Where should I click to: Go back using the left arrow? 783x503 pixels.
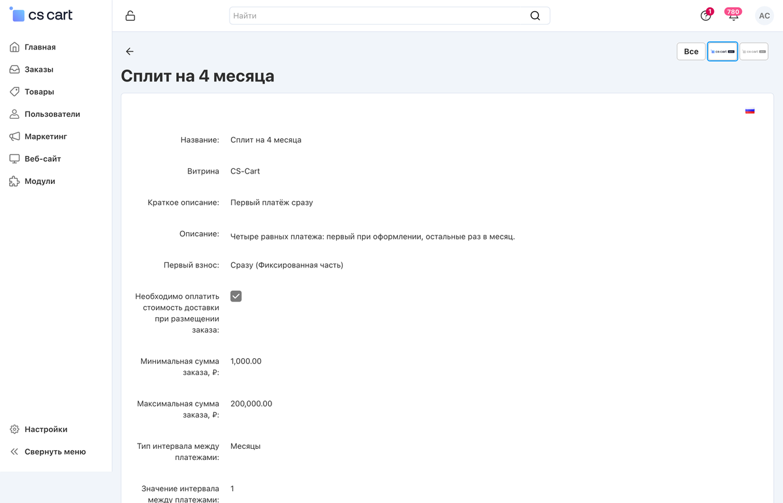click(x=130, y=52)
